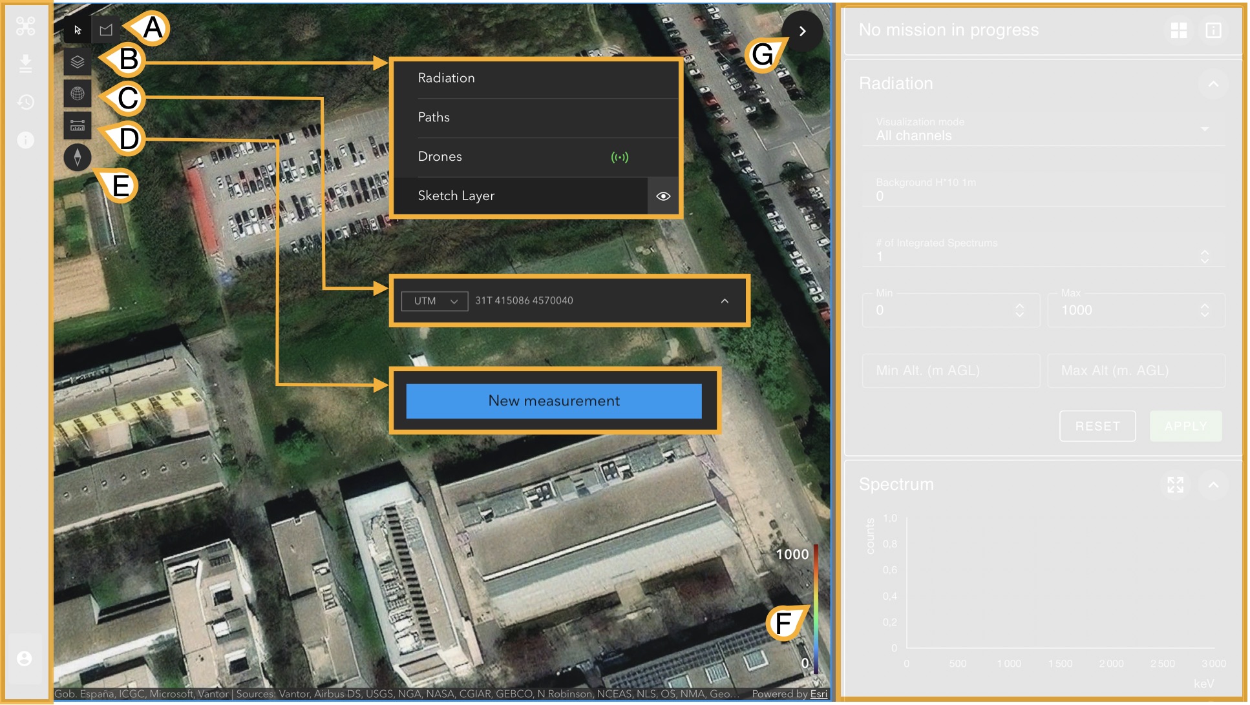Open the map layers menu
The width and height of the screenshot is (1250, 705).
pyautogui.click(x=78, y=62)
